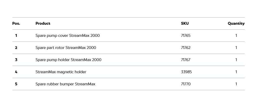The image size is (253, 108).
Task: Click the Pos. column header
Action: pyautogui.click(x=16, y=23)
